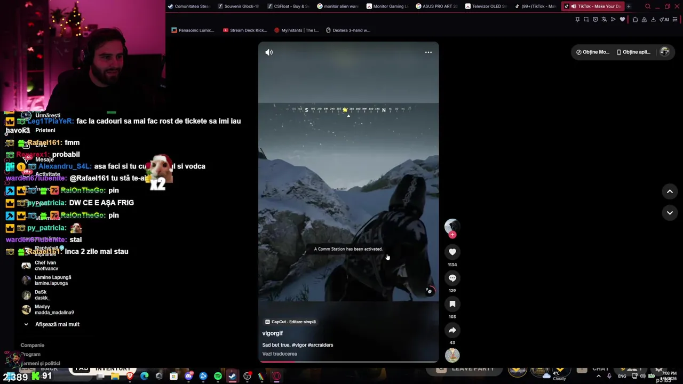Save the video using the bookmark icon
This screenshot has height=384, width=683.
tap(452, 304)
